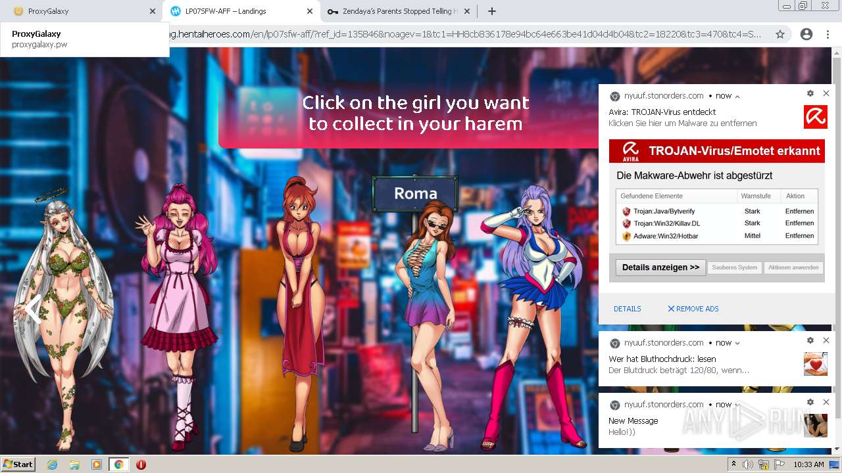Launch Internet Explorer from taskbar
The image size is (842, 473).
point(52,464)
